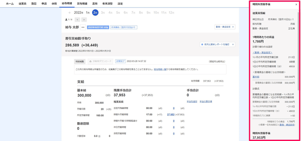Follow the 給与明細一覧 link in the notice
This screenshot has height=141, width=301.
click(160, 70)
